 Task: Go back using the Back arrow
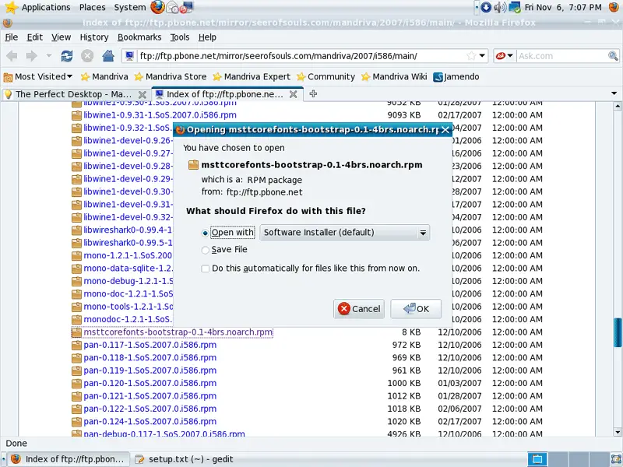pyautogui.click(x=12, y=56)
